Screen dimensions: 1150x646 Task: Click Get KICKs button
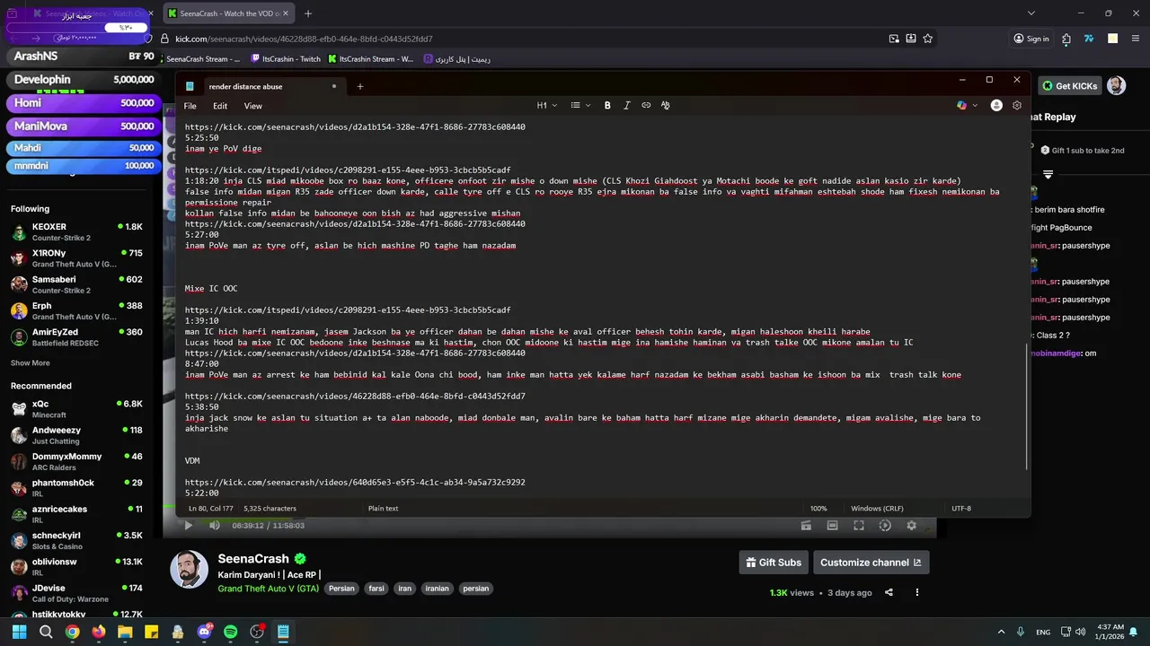[1069, 86]
